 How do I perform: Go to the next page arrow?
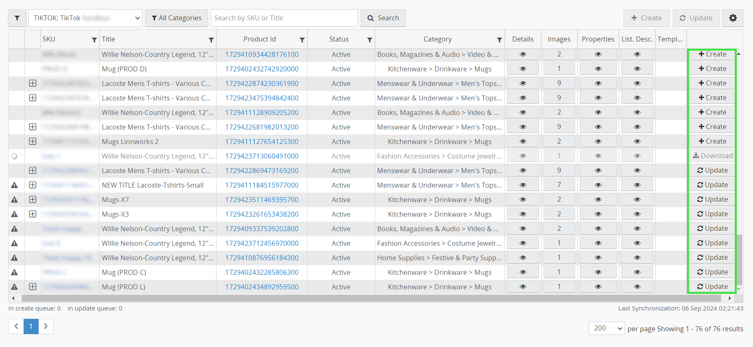coord(46,326)
